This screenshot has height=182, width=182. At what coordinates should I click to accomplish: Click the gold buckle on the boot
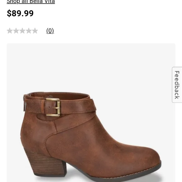53,107
